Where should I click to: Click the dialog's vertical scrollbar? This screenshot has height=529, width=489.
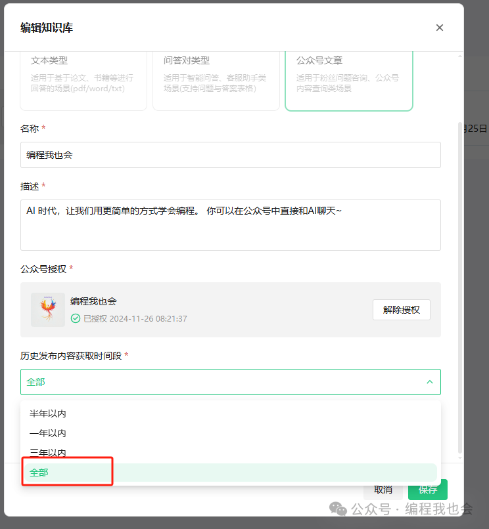point(459,263)
